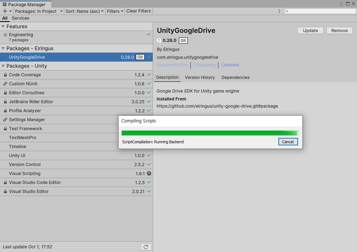Click installed checkmark on Version Control row
Image resolution: width=357 pixels, height=252 pixels.
(x=149, y=164)
